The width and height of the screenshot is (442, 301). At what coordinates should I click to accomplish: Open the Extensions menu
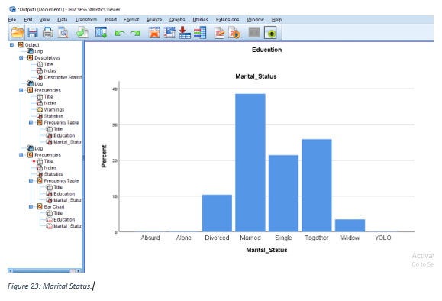click(227, 19)
